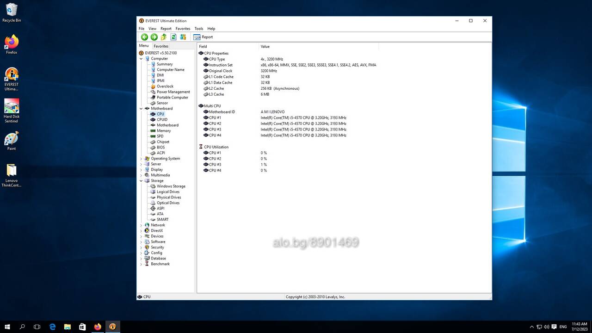The height and width of the screenshot is (333, 592).
Task: Select Memory tree item
Action: (164, 131)
